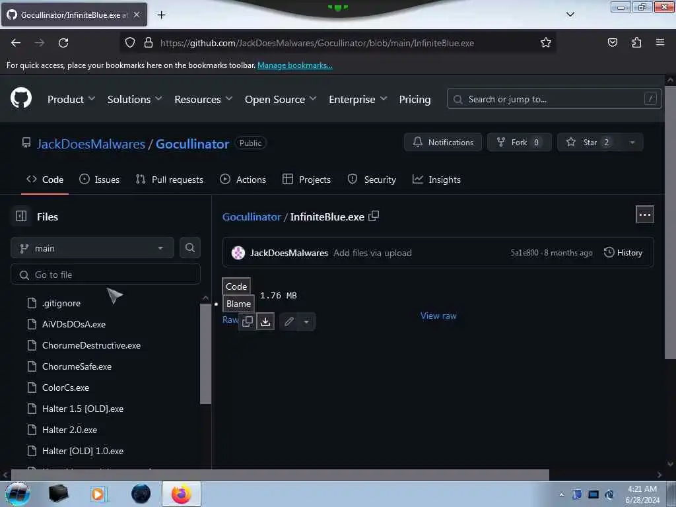This screenshot has width=676, height=507.
Task: Open the Pull requests tab
Action: point(170,180)
